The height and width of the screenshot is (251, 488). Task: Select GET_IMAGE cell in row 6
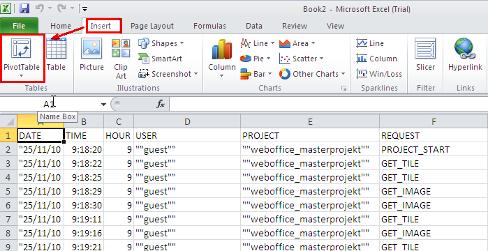pos(434,206)
